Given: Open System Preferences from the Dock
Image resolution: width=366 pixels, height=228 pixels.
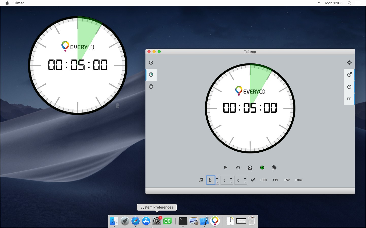Looking at the screenshot, I should point(157,221).
